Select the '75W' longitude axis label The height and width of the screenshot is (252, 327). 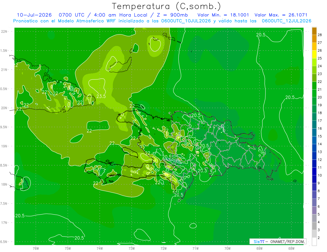tap(68, 248)
